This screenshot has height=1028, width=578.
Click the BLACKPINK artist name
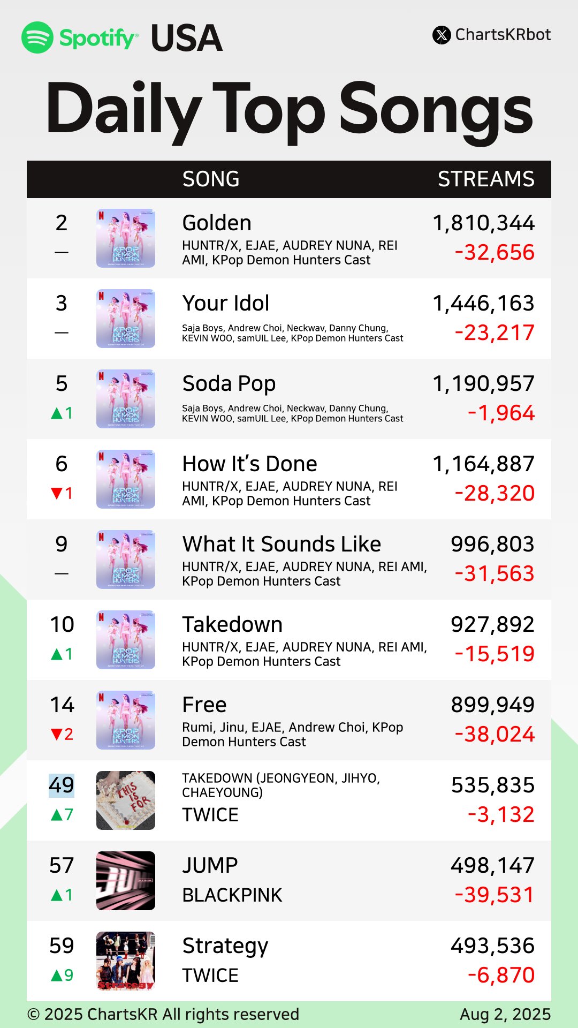click(x=232, y=895)
